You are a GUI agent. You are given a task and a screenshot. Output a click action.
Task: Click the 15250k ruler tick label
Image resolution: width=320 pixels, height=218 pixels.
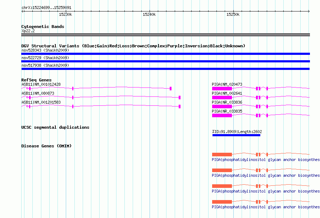coord(233,14)
